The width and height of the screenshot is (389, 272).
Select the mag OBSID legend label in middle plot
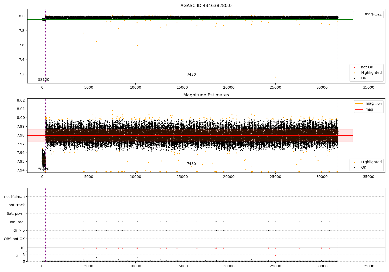click(x=373, y=104)
